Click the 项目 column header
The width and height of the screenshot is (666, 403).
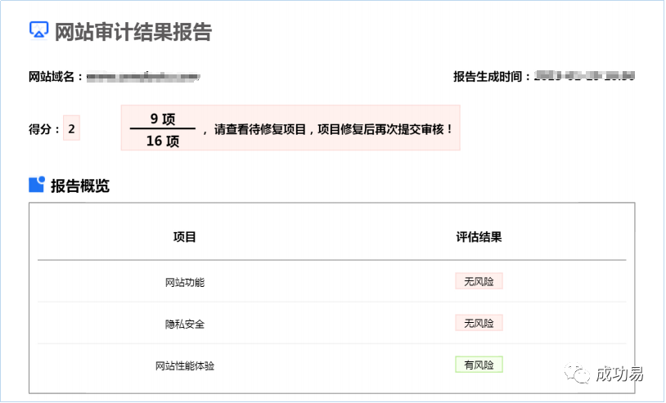[x=185, y=237]
